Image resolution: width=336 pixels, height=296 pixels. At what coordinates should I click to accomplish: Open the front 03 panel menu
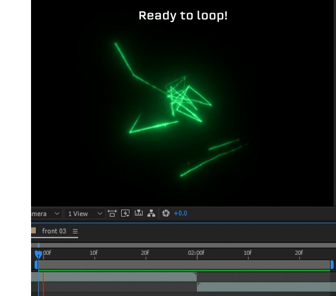coord(75,231)
